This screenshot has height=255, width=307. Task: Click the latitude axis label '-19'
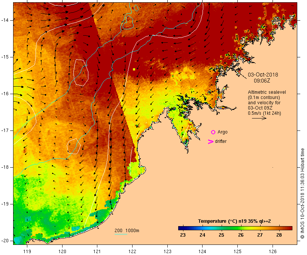(x=5, y=204)
